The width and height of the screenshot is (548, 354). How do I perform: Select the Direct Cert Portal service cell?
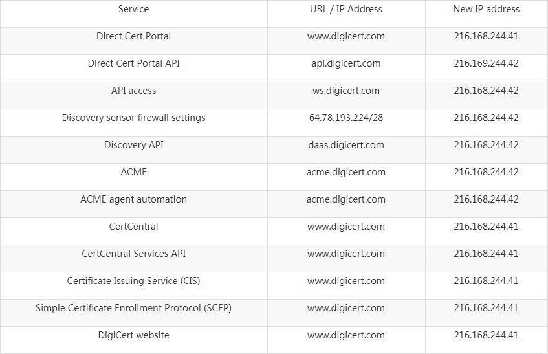pos(133,36)
